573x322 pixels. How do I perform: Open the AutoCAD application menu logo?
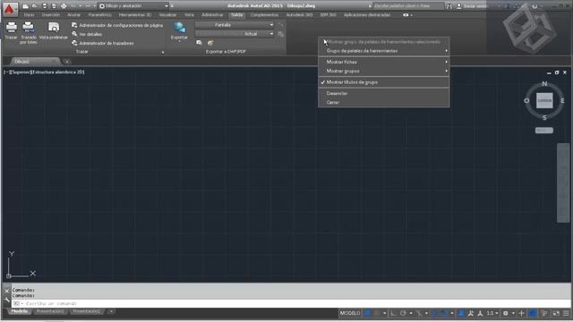click(x=10, y=9)
